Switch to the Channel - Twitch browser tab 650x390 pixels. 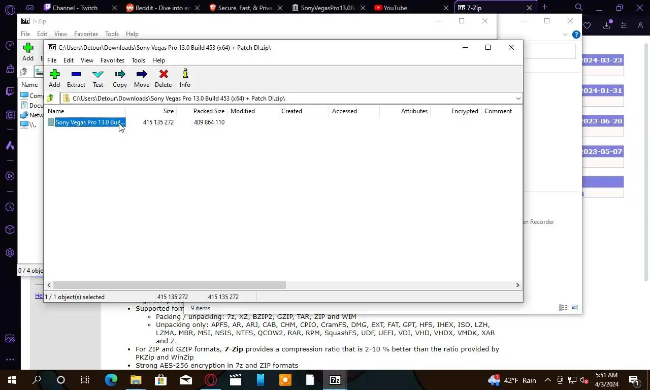click(x=75, y=8)
